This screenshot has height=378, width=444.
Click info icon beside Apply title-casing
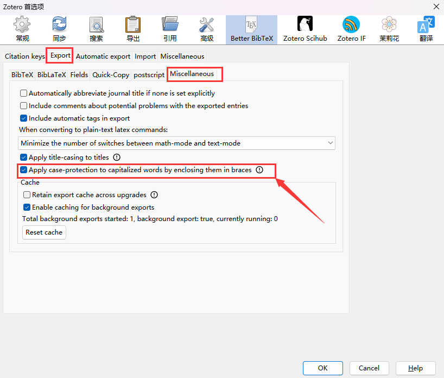pyautogui.click(x=117, y=157)
